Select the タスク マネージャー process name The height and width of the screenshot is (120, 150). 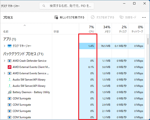pyautogui.click(x=22, y=46)
